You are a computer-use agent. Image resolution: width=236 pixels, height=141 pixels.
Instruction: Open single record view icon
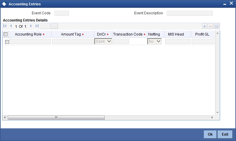click(217, 26)
